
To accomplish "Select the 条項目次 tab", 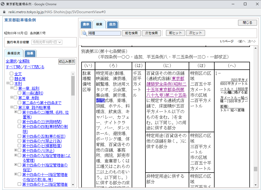I will click(14, 53).
